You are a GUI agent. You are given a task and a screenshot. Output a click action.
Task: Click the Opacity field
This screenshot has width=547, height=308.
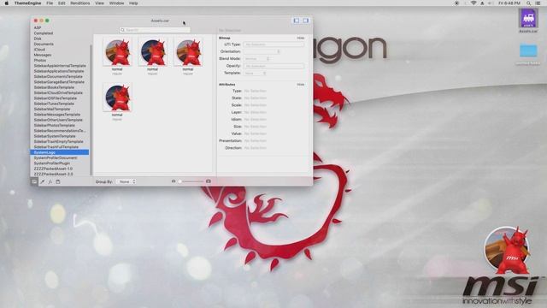(x=273, y=66)
